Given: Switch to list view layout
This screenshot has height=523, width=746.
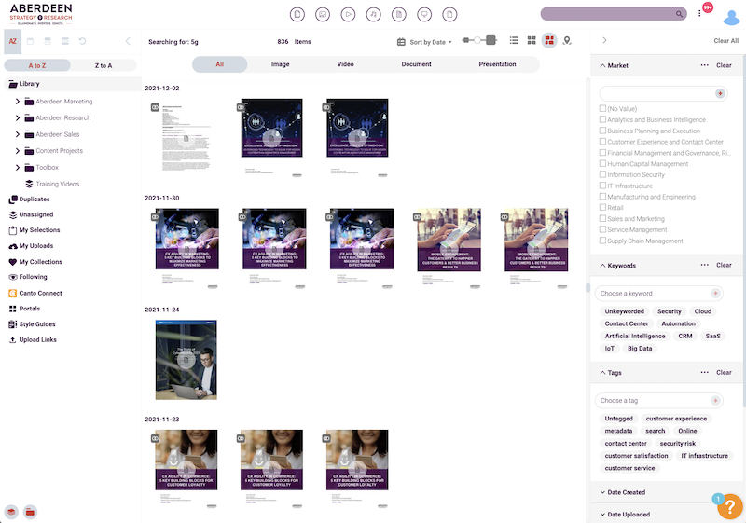Looking at the screenshot, I should [x=514, y=41].
